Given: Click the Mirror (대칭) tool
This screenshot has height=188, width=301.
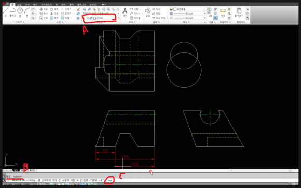Looking at the screenshot, I should tap(54, 14).
